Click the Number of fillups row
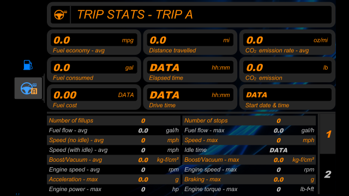 coord(114,120)
